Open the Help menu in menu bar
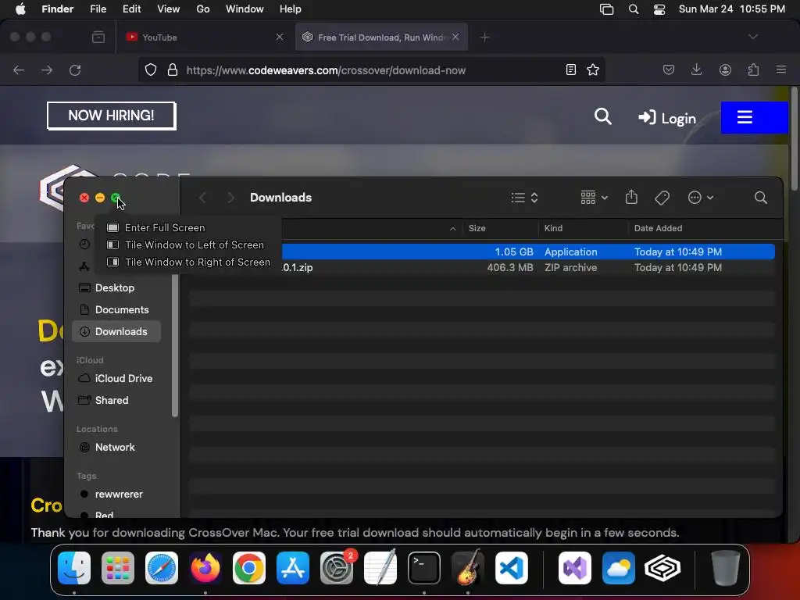Viewport: 800px width, 600px height. (291, 9)
